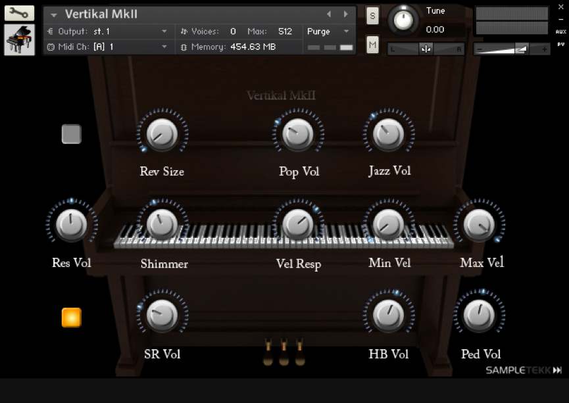The width and height of the screenshot is (569, 403).
Task: Click the HB Vol knob
Action: (x=389, y=316)
